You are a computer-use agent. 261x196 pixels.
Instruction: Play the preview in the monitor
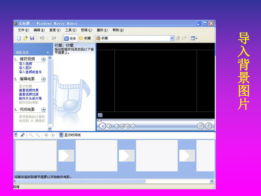click(103, 126)
